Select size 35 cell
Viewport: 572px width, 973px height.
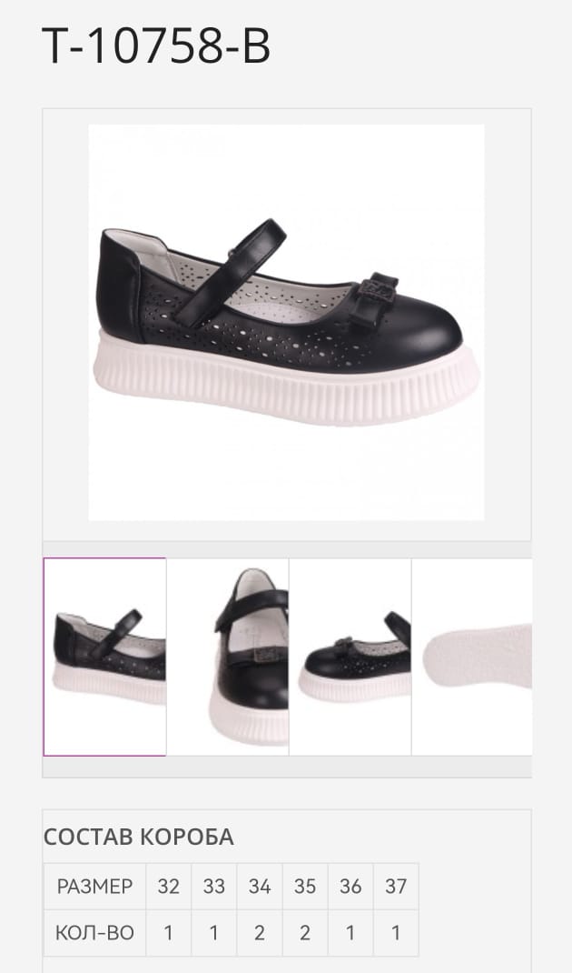(x=305, y=886)
